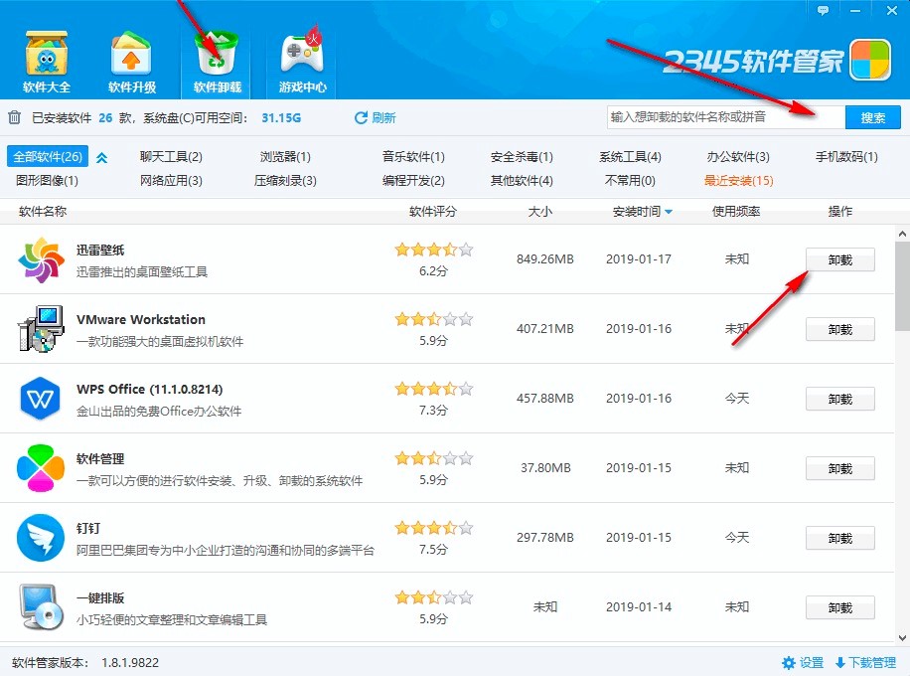Click the feedback speech bubble icon
Image resolution: width=910 pixels, height=676 pixels.
823,10
